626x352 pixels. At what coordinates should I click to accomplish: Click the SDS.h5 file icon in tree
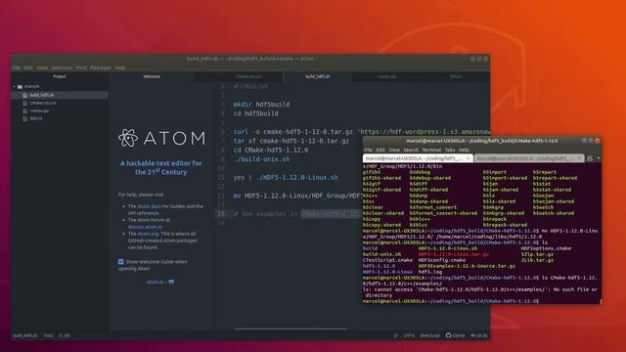[x=25, y=118]
